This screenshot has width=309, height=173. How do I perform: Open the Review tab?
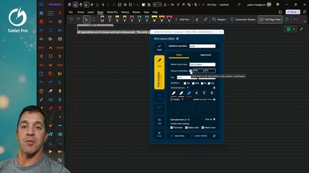click(136, 12)
